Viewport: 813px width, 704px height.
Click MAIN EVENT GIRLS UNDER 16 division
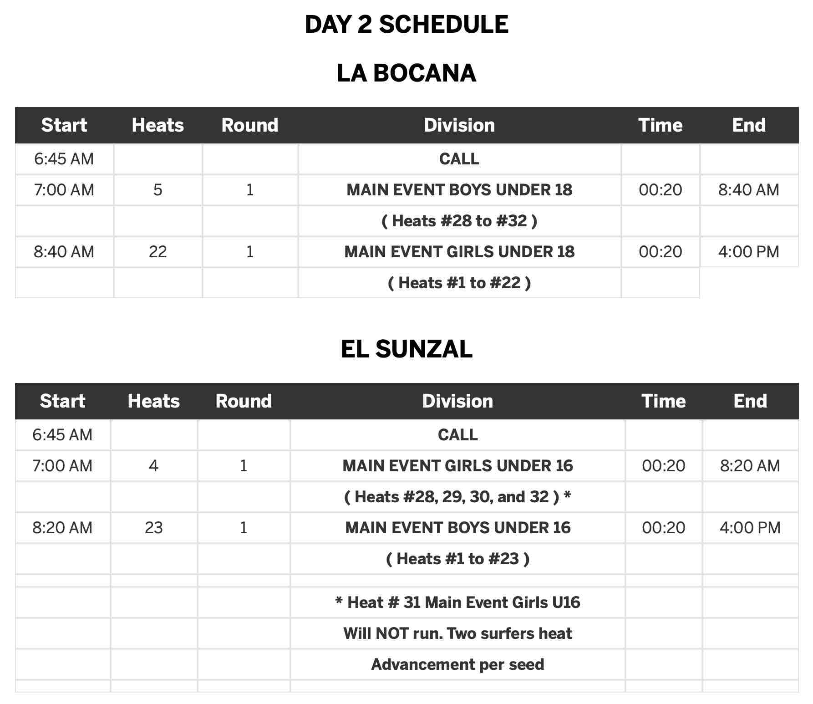(457, 466)
